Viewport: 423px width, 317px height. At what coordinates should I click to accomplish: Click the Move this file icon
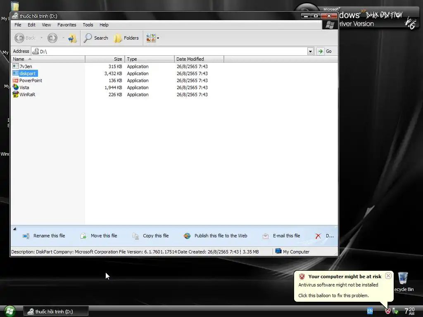83,236
